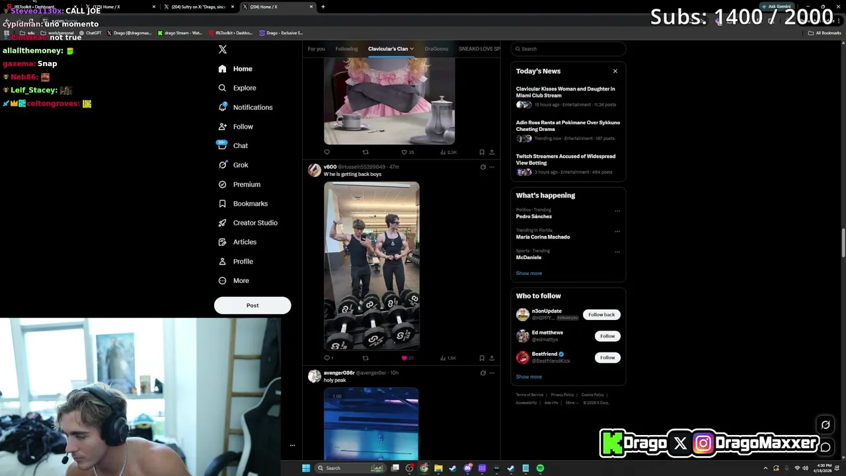This screenshot has width=846, height=476.
Task: Follow back n3onUpdate
Action: pyautogui.click(x=601, y=315)
